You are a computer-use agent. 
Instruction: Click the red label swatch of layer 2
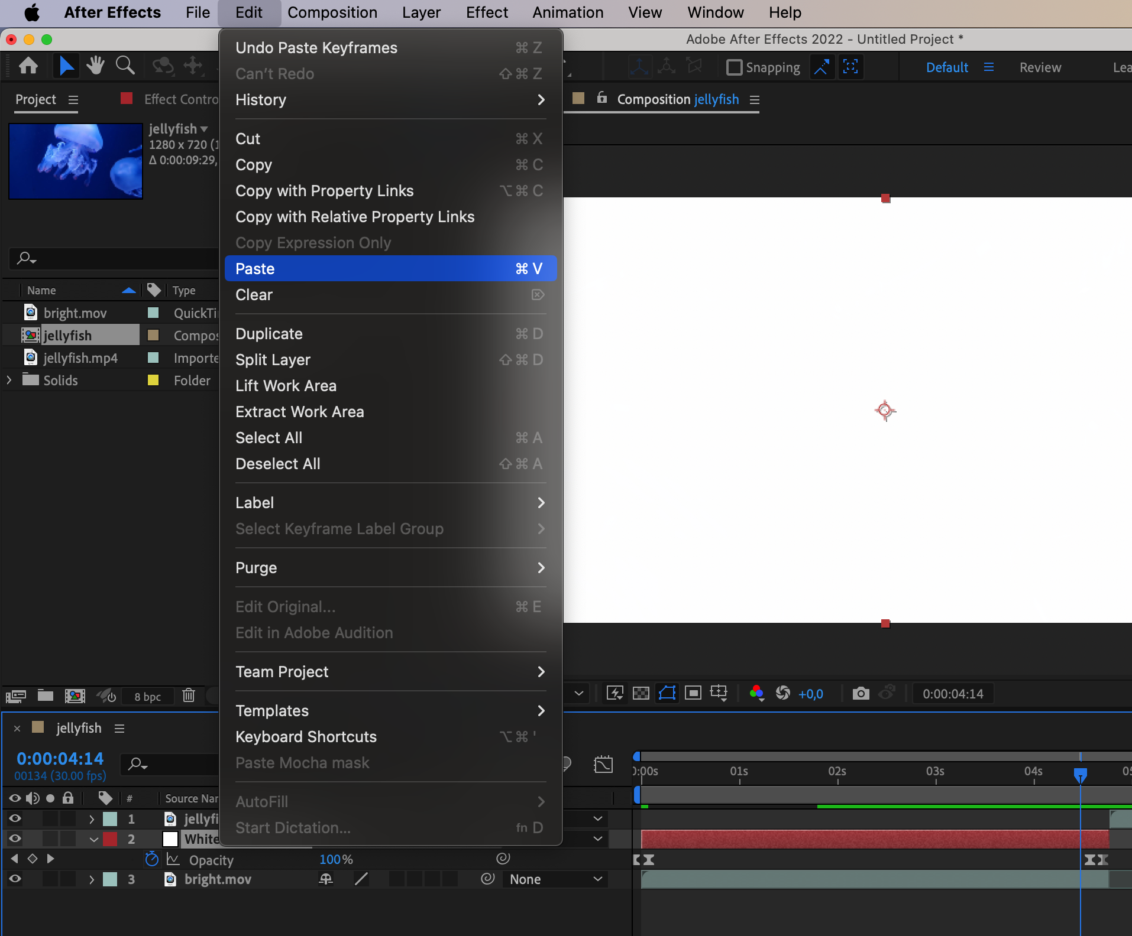[x=110, y=839]
